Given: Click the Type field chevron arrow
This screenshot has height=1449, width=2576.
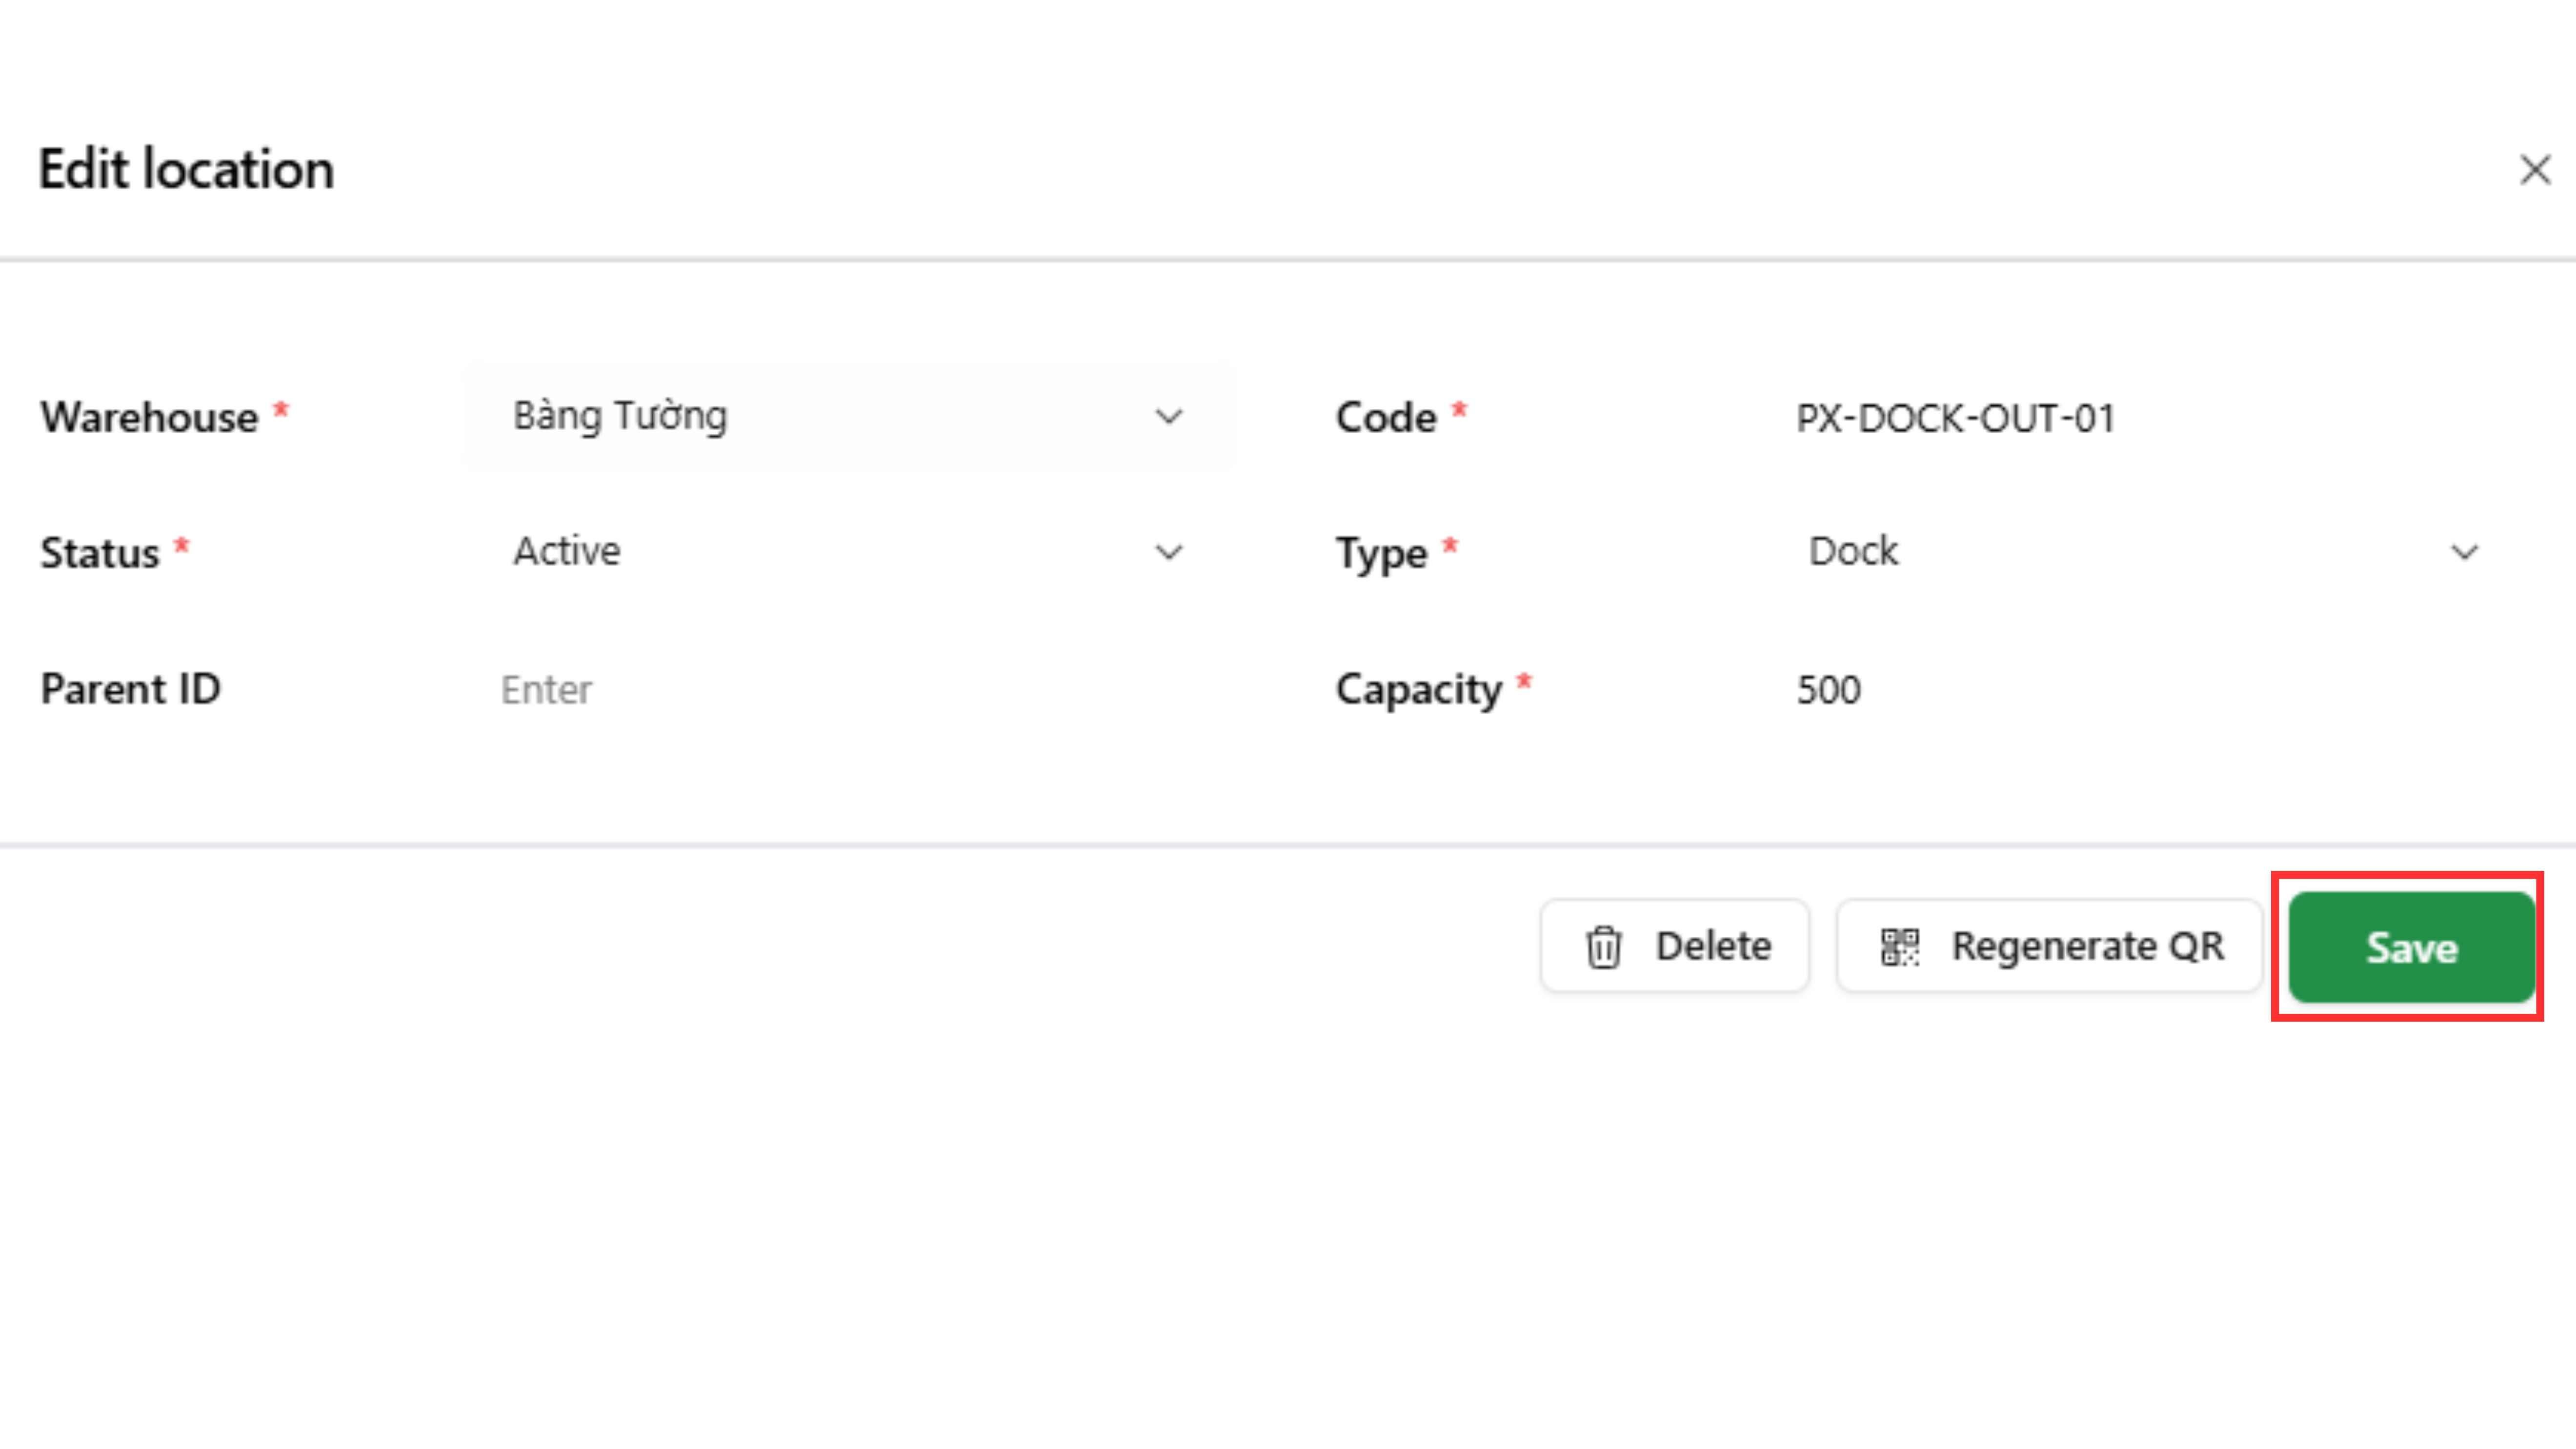Looking at the screenshot, I should 2464,552.
